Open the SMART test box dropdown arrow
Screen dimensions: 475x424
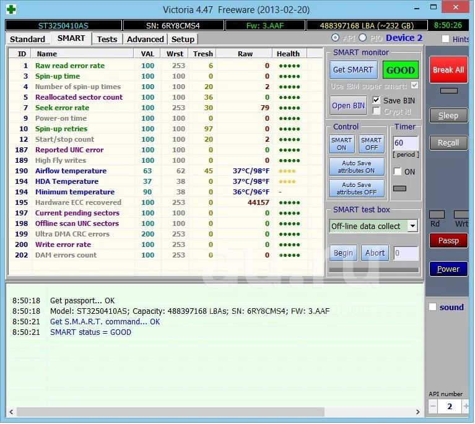click(x=412, y=226)
